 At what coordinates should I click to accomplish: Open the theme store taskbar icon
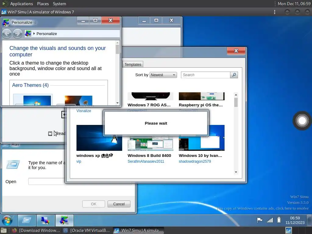[45, 221]
